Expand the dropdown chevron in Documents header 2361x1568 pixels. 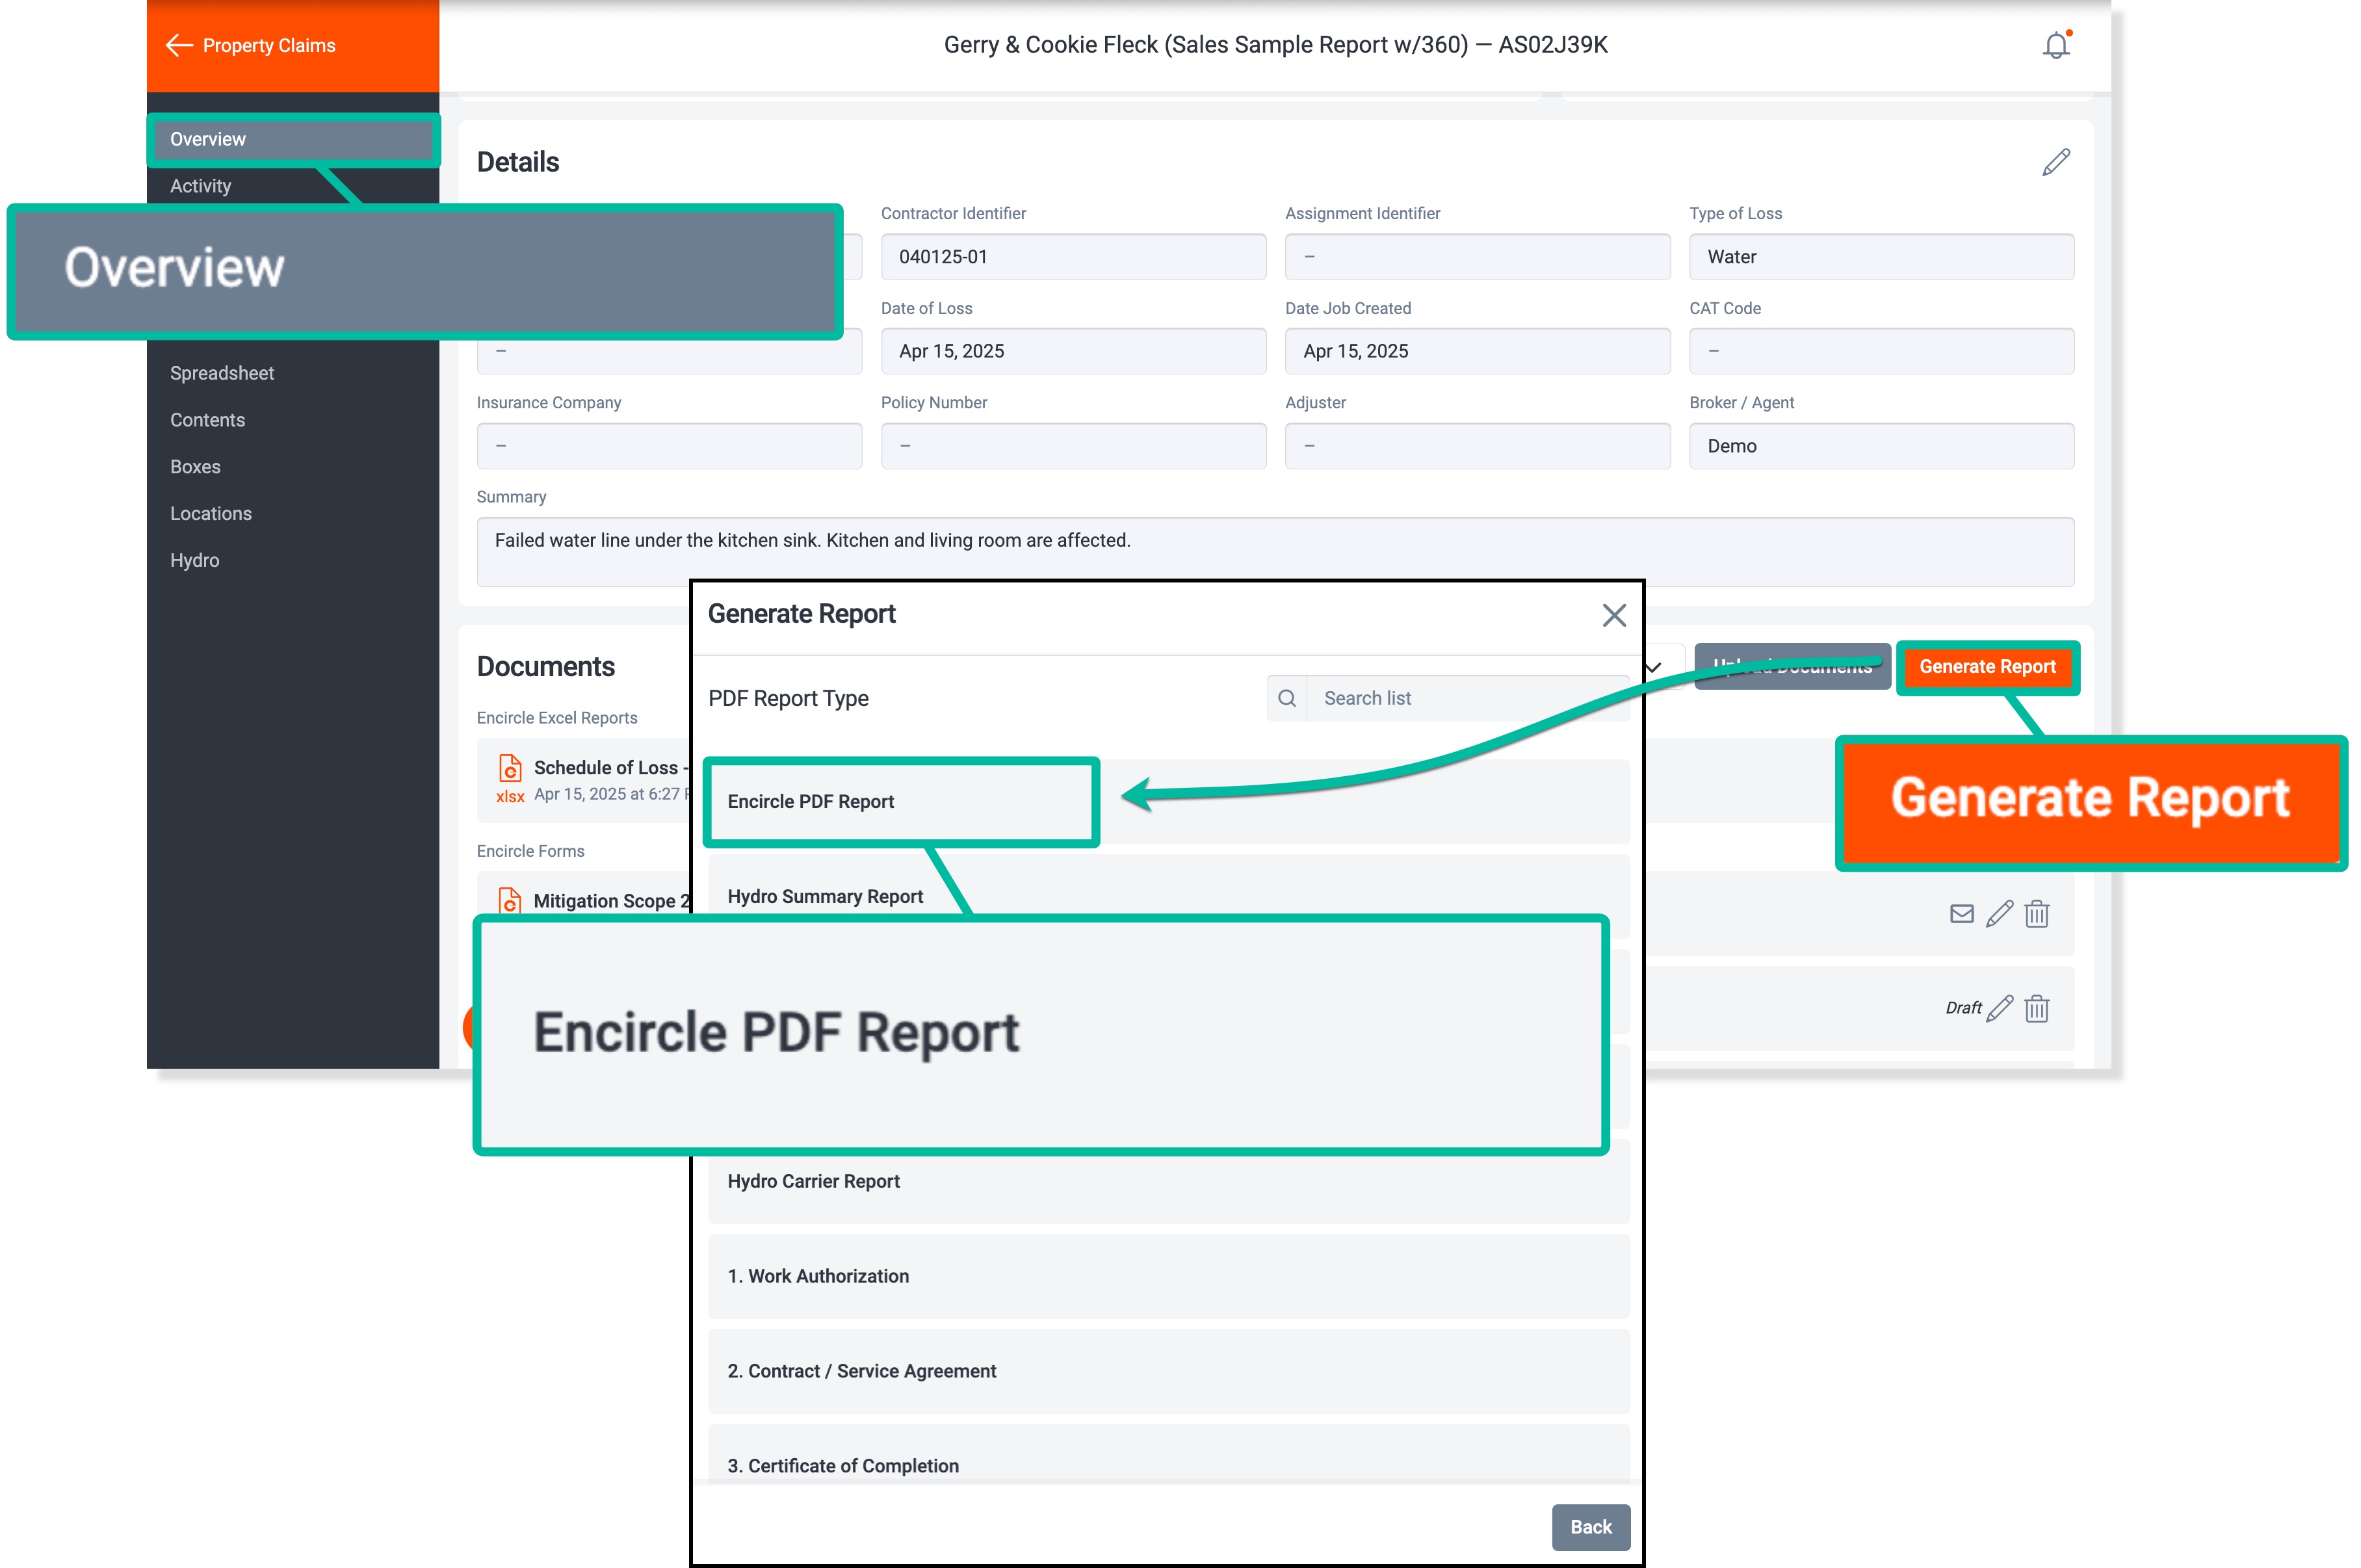[1654, 667]
